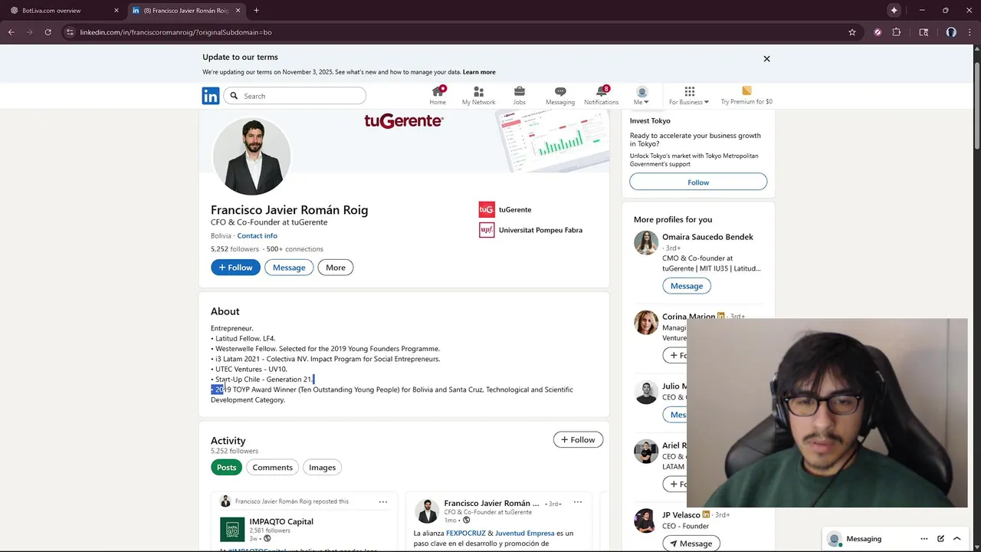The image size is (981, 552).
Task: Select the Comments activity filter
Action: click(273, 468)
